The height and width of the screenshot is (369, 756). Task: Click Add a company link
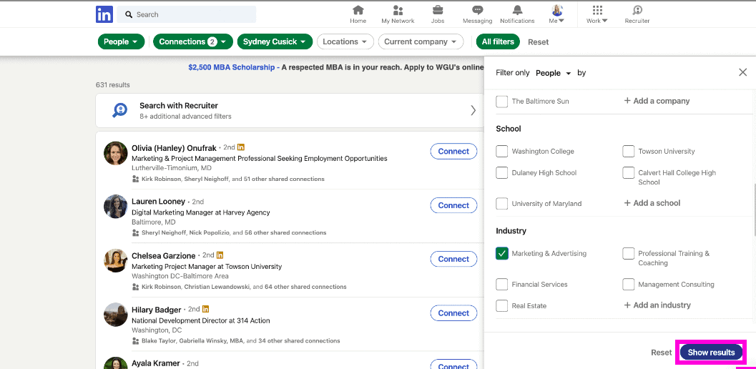[657, 101]
